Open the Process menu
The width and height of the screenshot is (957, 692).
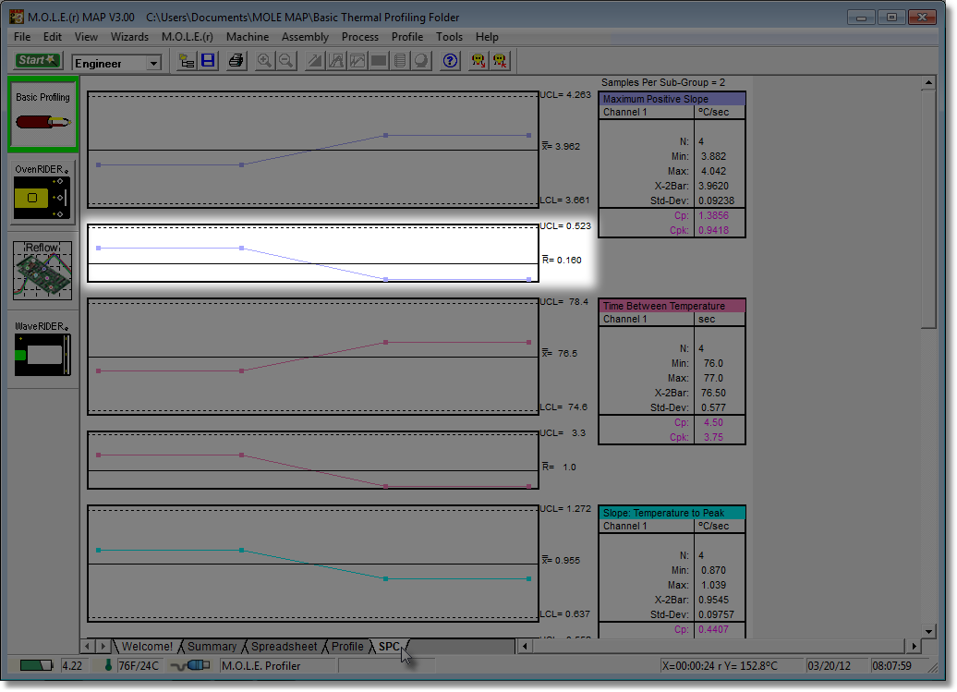coord(360,37)
